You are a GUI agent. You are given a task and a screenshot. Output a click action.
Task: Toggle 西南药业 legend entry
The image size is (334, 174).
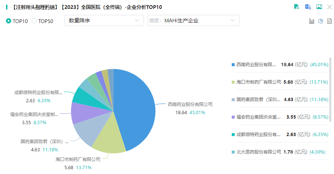[x=256, y=64]
